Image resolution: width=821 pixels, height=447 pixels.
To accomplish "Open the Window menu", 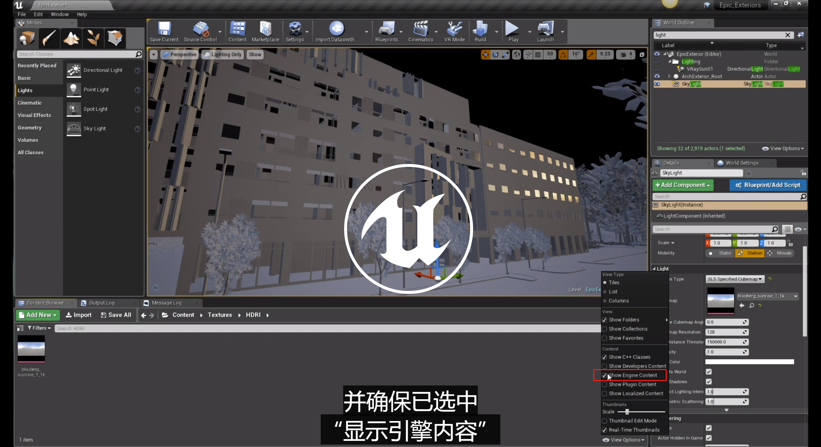I will pyautogui.click(x=60, y=14).
